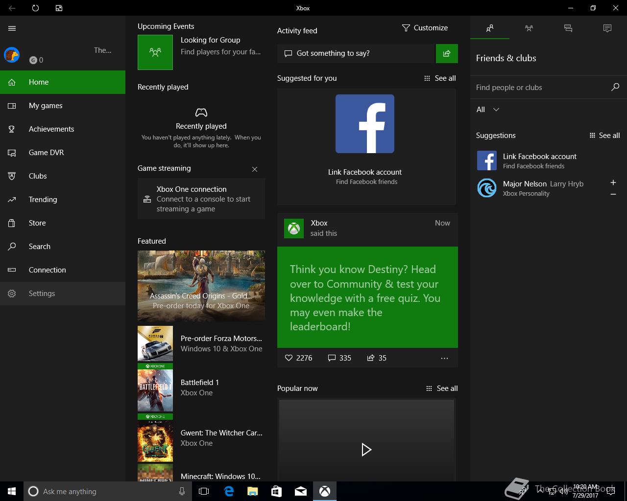Open Connection page
This screenshot has height=501, width=627.
63,270
